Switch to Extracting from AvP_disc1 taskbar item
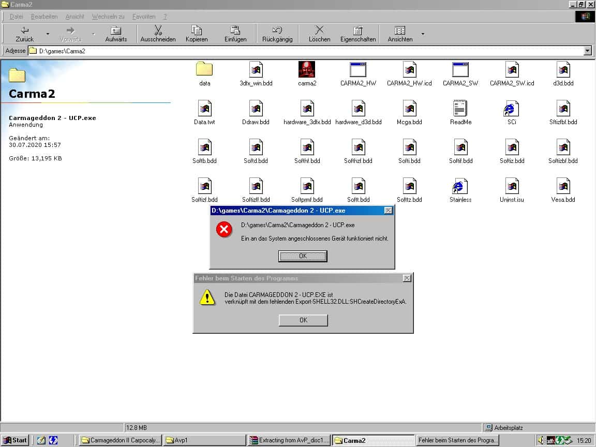The width and height of the screenshot is (596, 447). (289, 440)
